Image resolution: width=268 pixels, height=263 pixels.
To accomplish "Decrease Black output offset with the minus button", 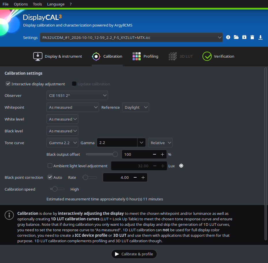I will pyautogui.click(x=154, y=154).
